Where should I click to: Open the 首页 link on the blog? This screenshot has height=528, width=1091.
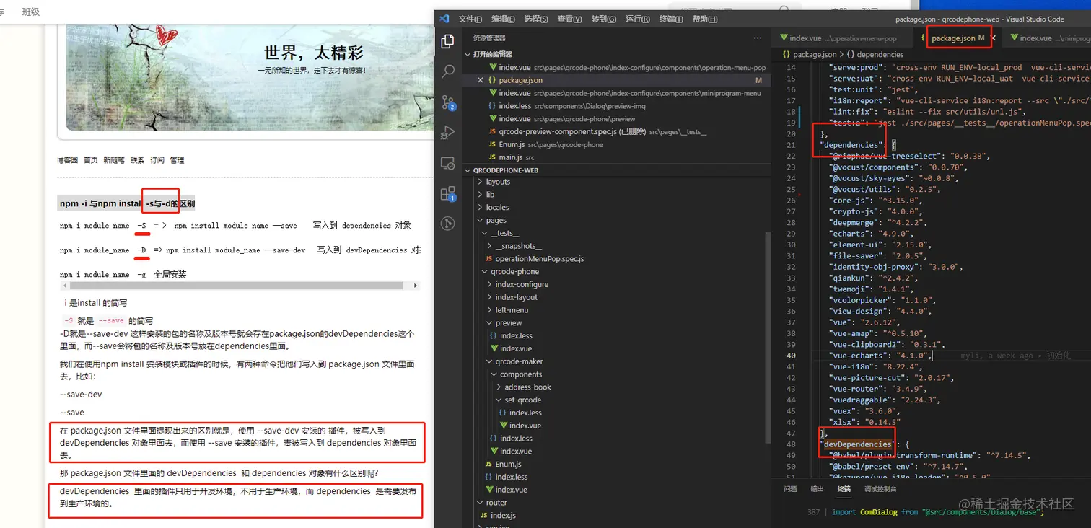[x=91, y=160]
